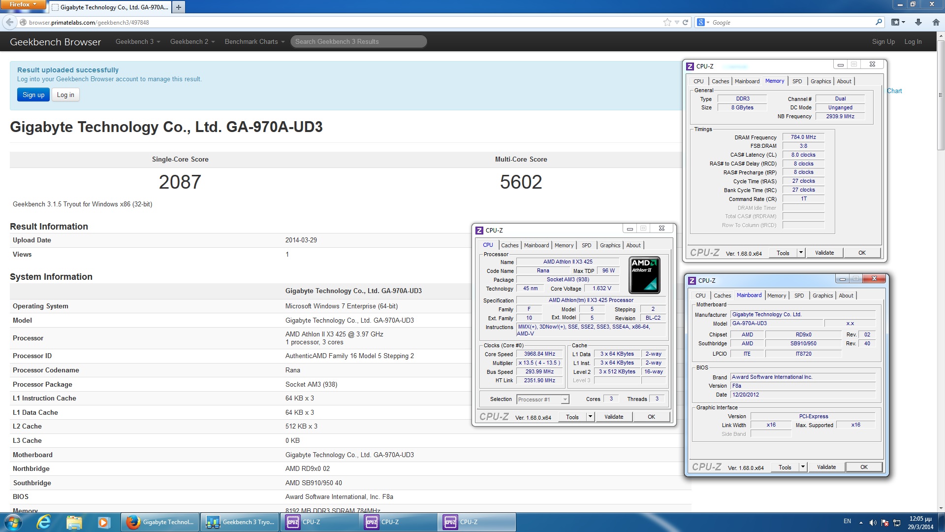Open the Windows Start orb
This screenshot has height=532, width=945.
point(13,522)
